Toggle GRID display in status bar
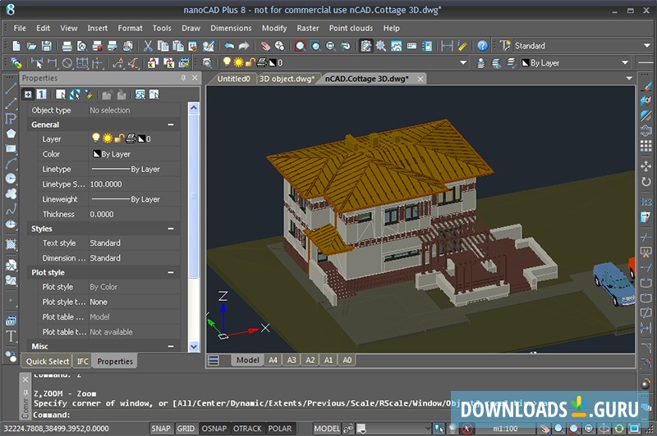The height and width of the screenshot is (436, 657). (186, 429)
